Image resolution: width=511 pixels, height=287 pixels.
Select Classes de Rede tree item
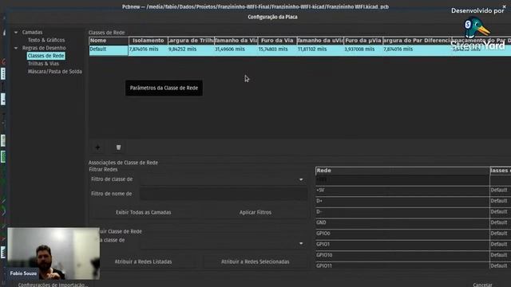[x=46, y=56]
